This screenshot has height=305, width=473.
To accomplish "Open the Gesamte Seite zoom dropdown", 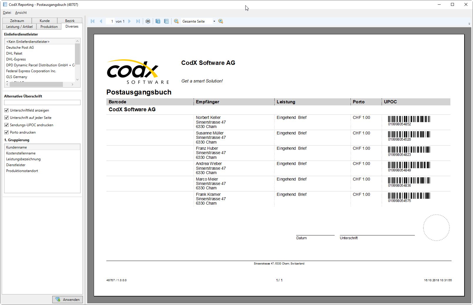I will point(214,21).
